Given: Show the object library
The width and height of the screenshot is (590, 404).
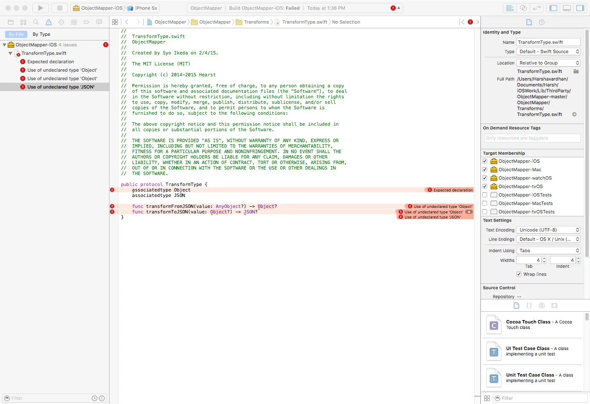Looking at the screenshot, I should [542, 306].
